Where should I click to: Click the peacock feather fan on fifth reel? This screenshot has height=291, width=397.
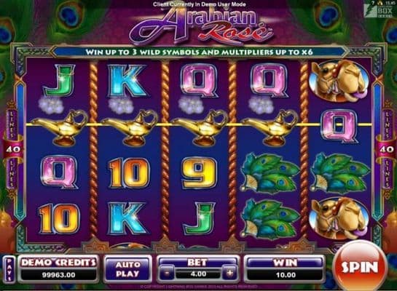point(339,173)
